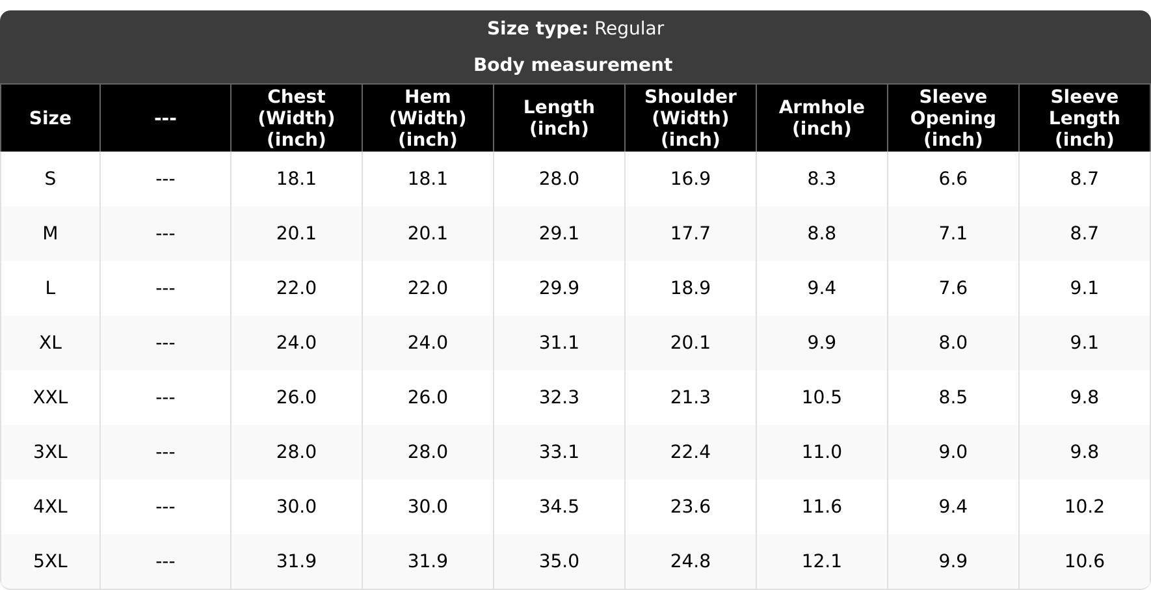
Task: Select the Armhole (inch) header cell
Action: [822, 118]
